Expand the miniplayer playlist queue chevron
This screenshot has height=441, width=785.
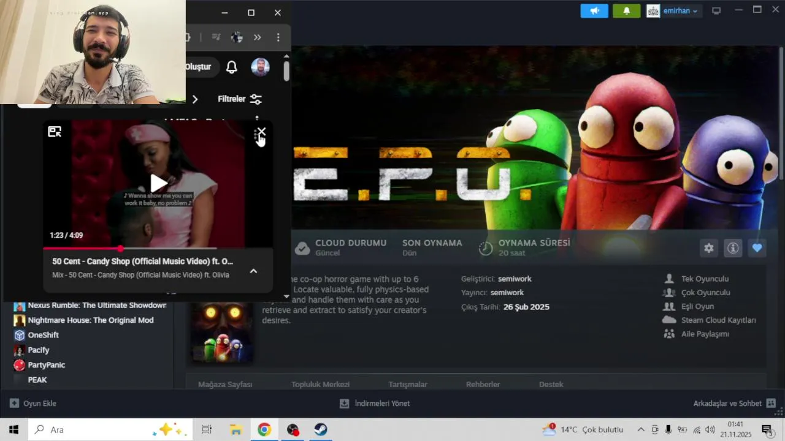pyautogui.click(x=253, y=271)
